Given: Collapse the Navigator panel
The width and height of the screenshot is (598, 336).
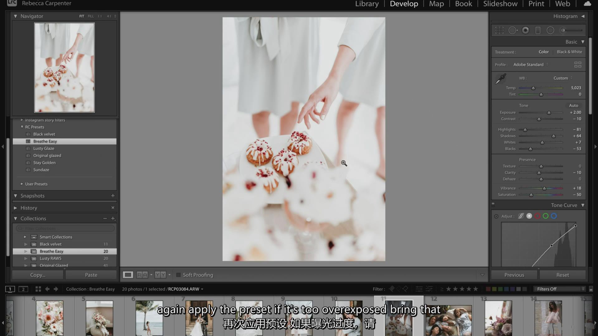Looking at the screenshot, I should coord(15,16).
